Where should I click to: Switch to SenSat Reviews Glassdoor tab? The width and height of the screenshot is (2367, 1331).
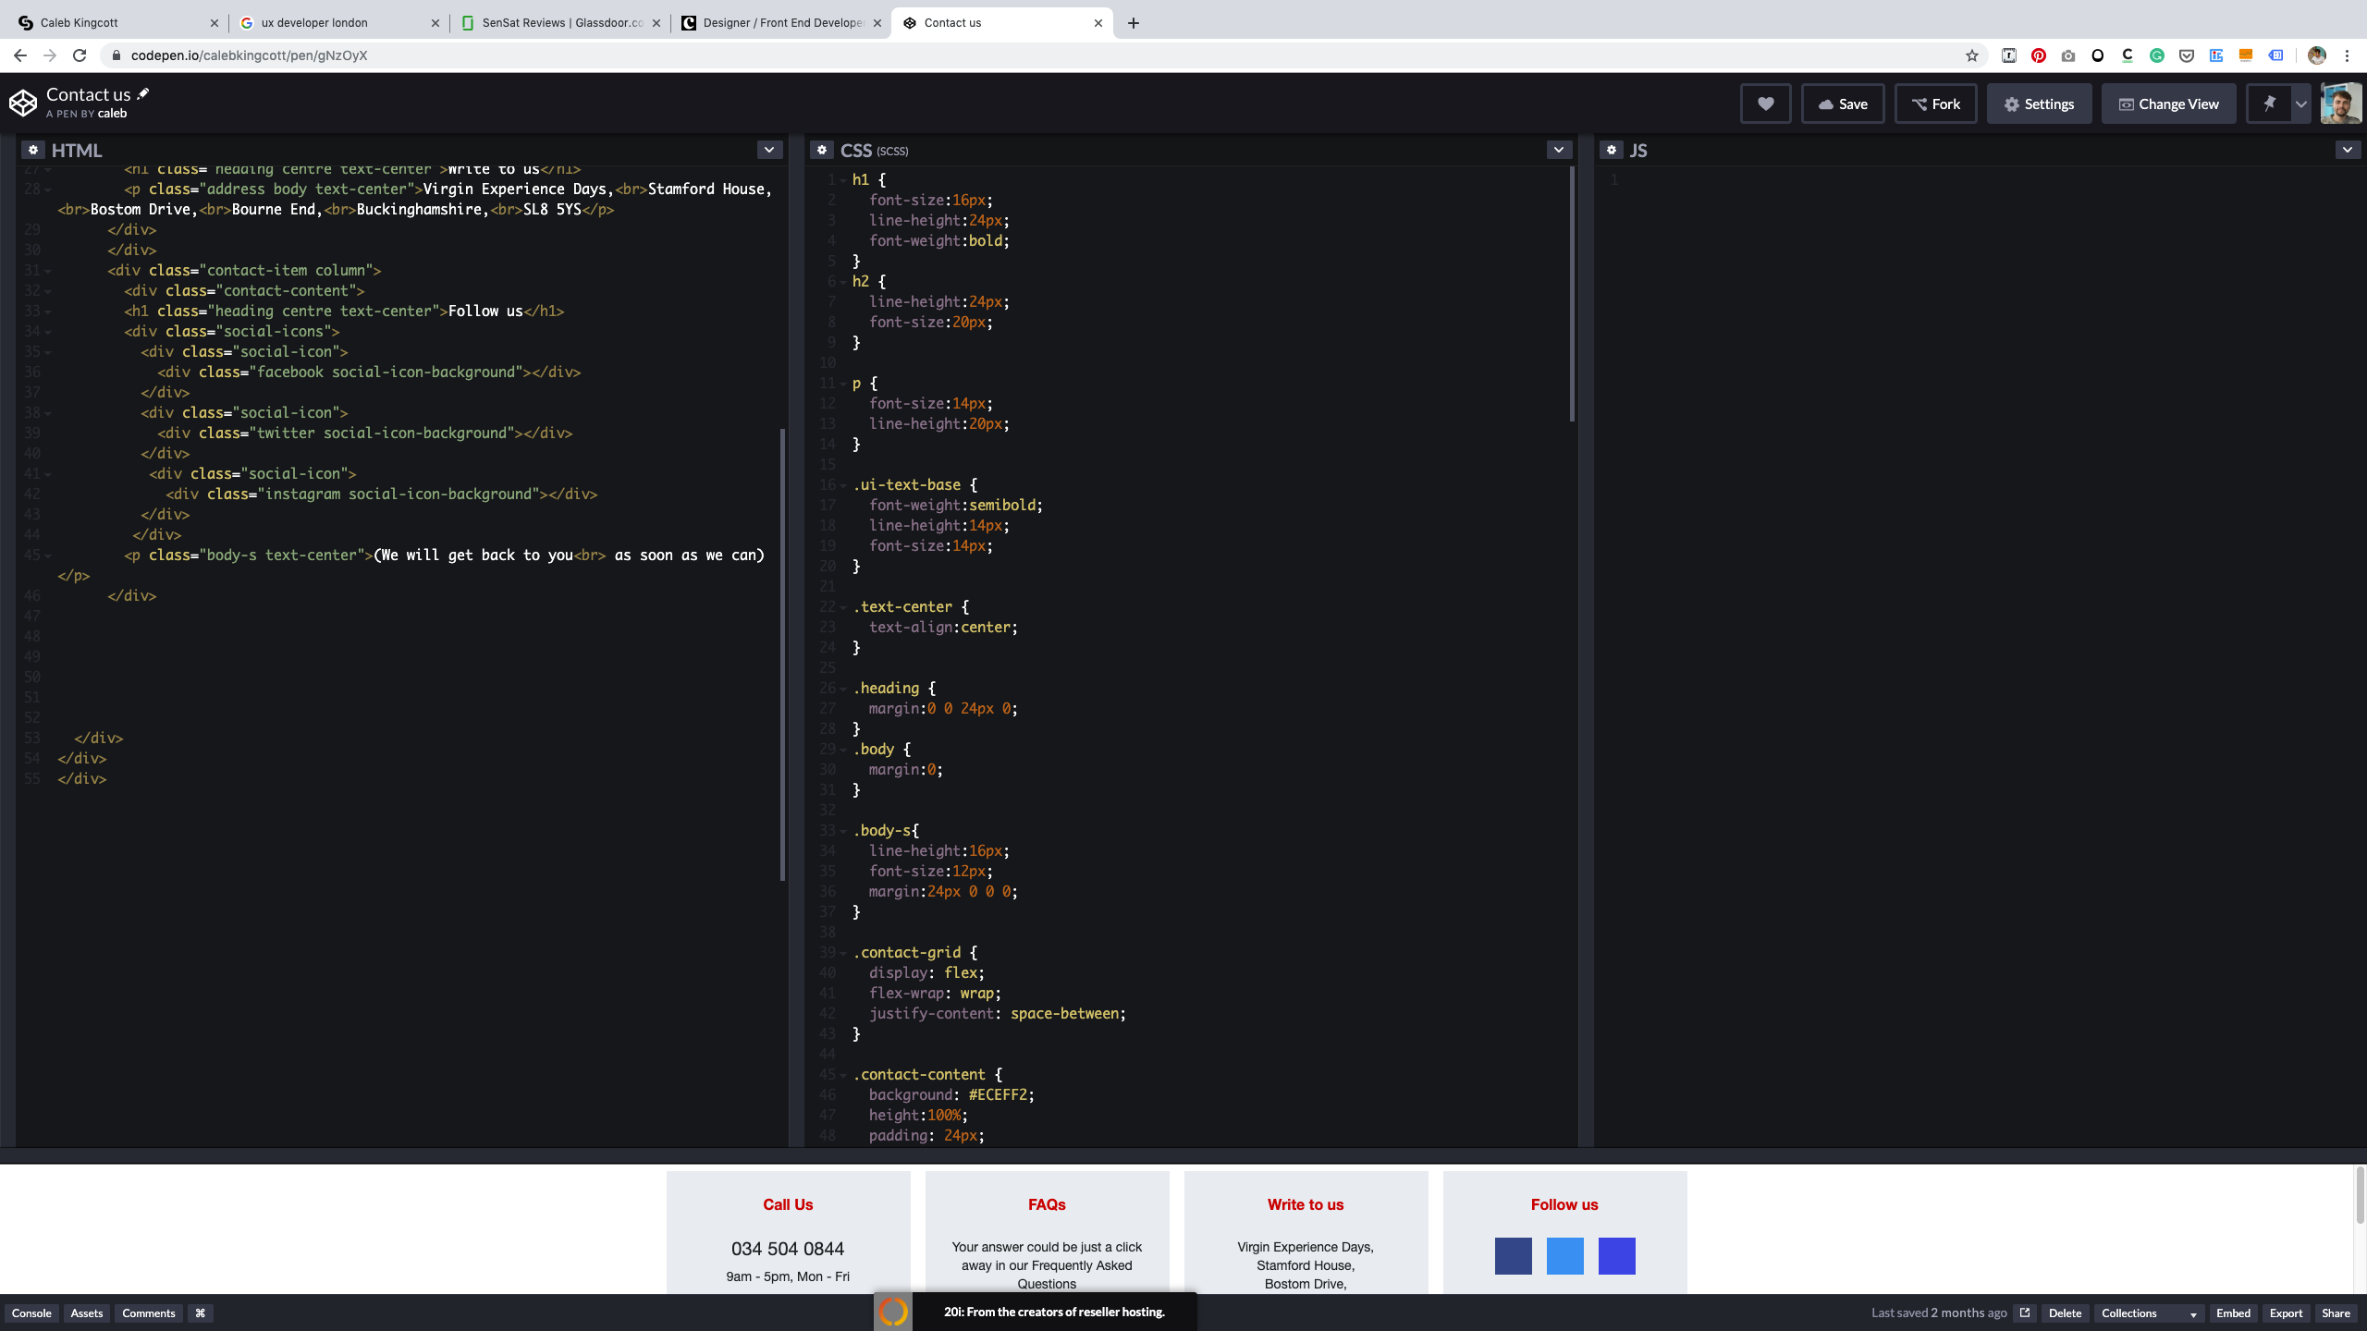pyautogui.click(x=560, y=22)
